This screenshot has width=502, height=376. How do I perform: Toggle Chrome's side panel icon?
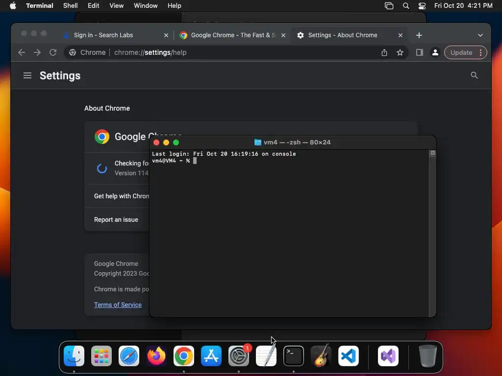[420, 52]
